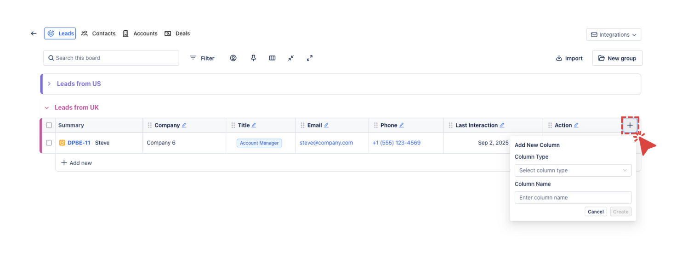Screen dimensions: 682x256
Task: Click phone number +1 (555) 123-4569
Action: click(397, 143)
